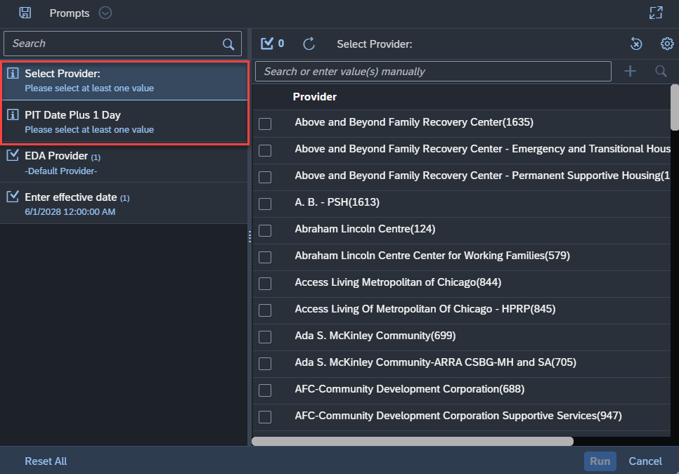Click the search values magnifier icon
Image resolution: width=679 pixels, height=474 pixels.
(661, 72)
